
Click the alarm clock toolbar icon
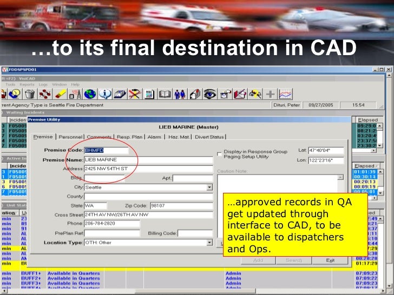(225, 94)
